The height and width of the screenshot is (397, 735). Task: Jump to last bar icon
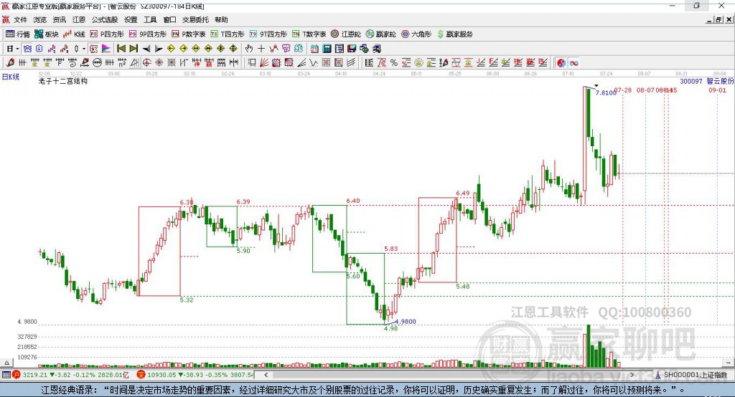134,49
